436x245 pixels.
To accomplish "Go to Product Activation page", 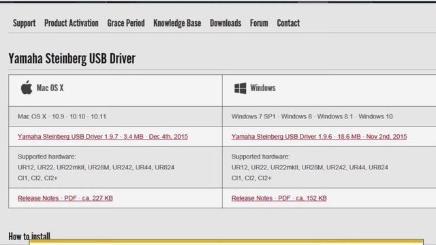I will click(72, 23).
